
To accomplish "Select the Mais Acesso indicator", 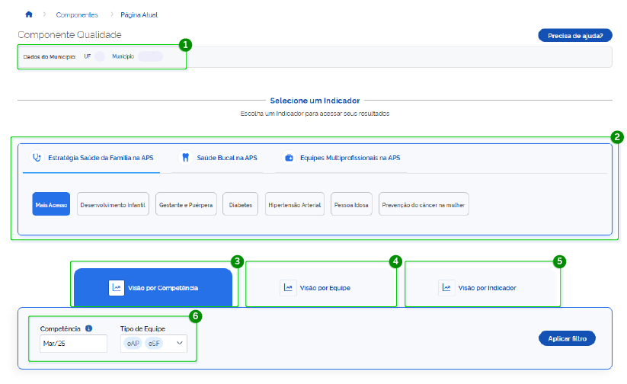I will tap(51, 204).
